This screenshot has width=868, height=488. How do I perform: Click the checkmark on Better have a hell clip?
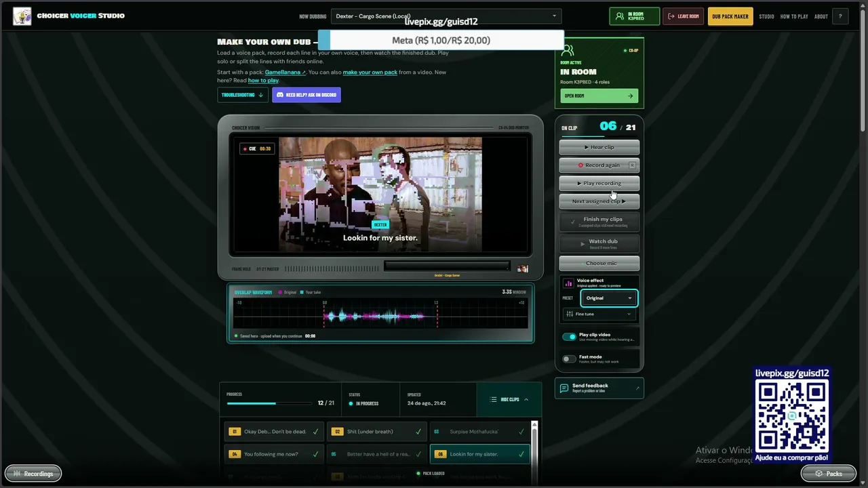coord(418,454)
